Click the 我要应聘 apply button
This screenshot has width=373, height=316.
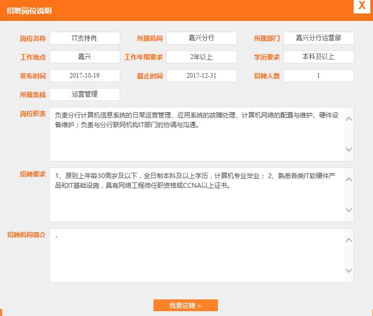[x=185, y=305]
